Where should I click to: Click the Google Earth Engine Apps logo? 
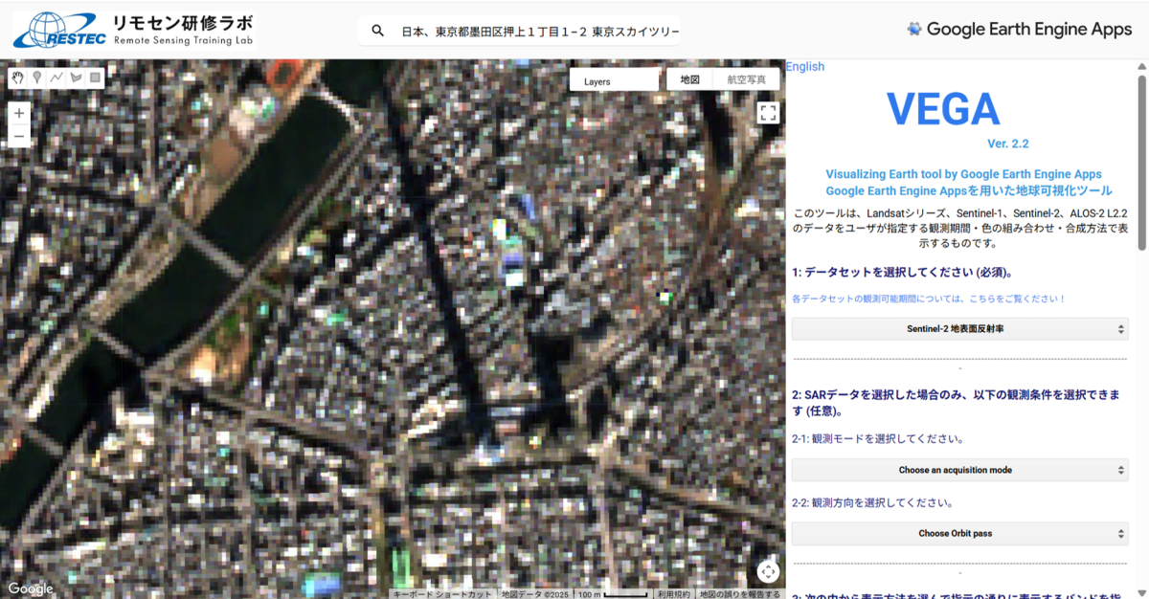tap(914, 30)
